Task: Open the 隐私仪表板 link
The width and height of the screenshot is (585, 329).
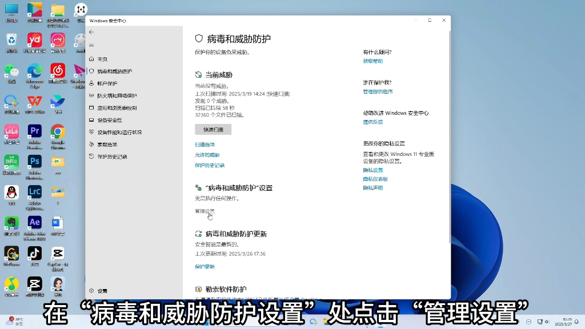Action: coord(375,179)
